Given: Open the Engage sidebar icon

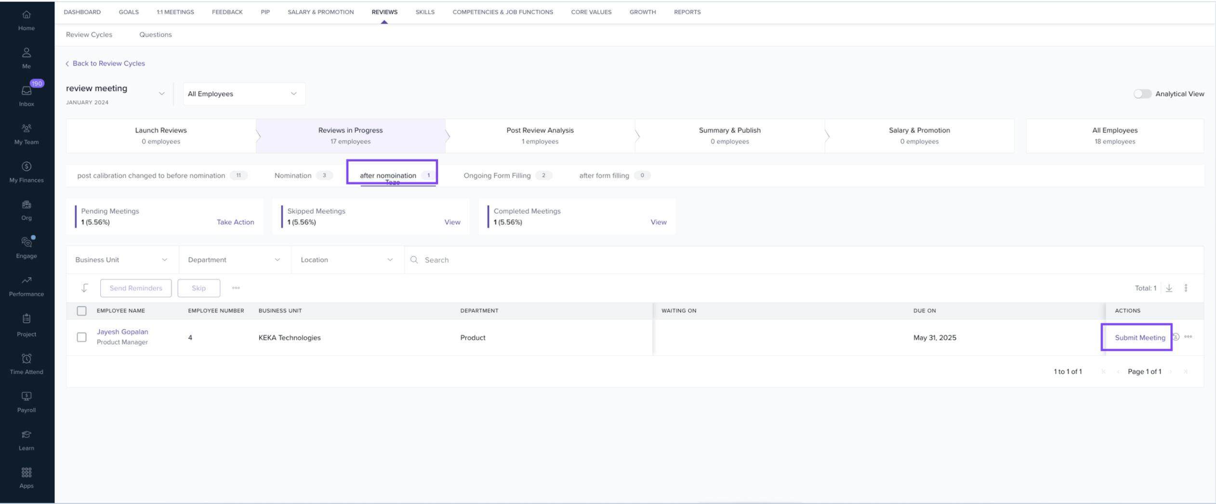Looking at the screenshot, I should [26, 243].
